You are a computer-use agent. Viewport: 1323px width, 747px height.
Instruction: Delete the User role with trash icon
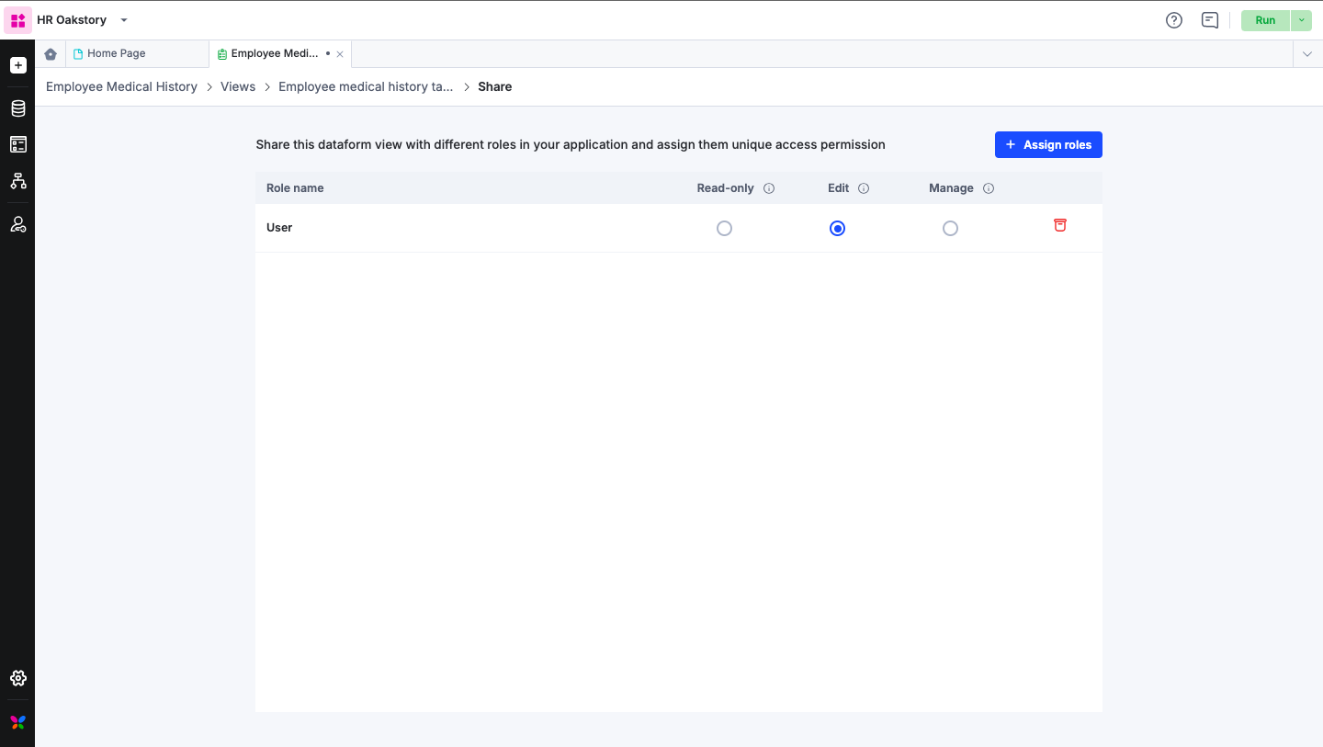pyautogui.click(x=1060, y=225)
